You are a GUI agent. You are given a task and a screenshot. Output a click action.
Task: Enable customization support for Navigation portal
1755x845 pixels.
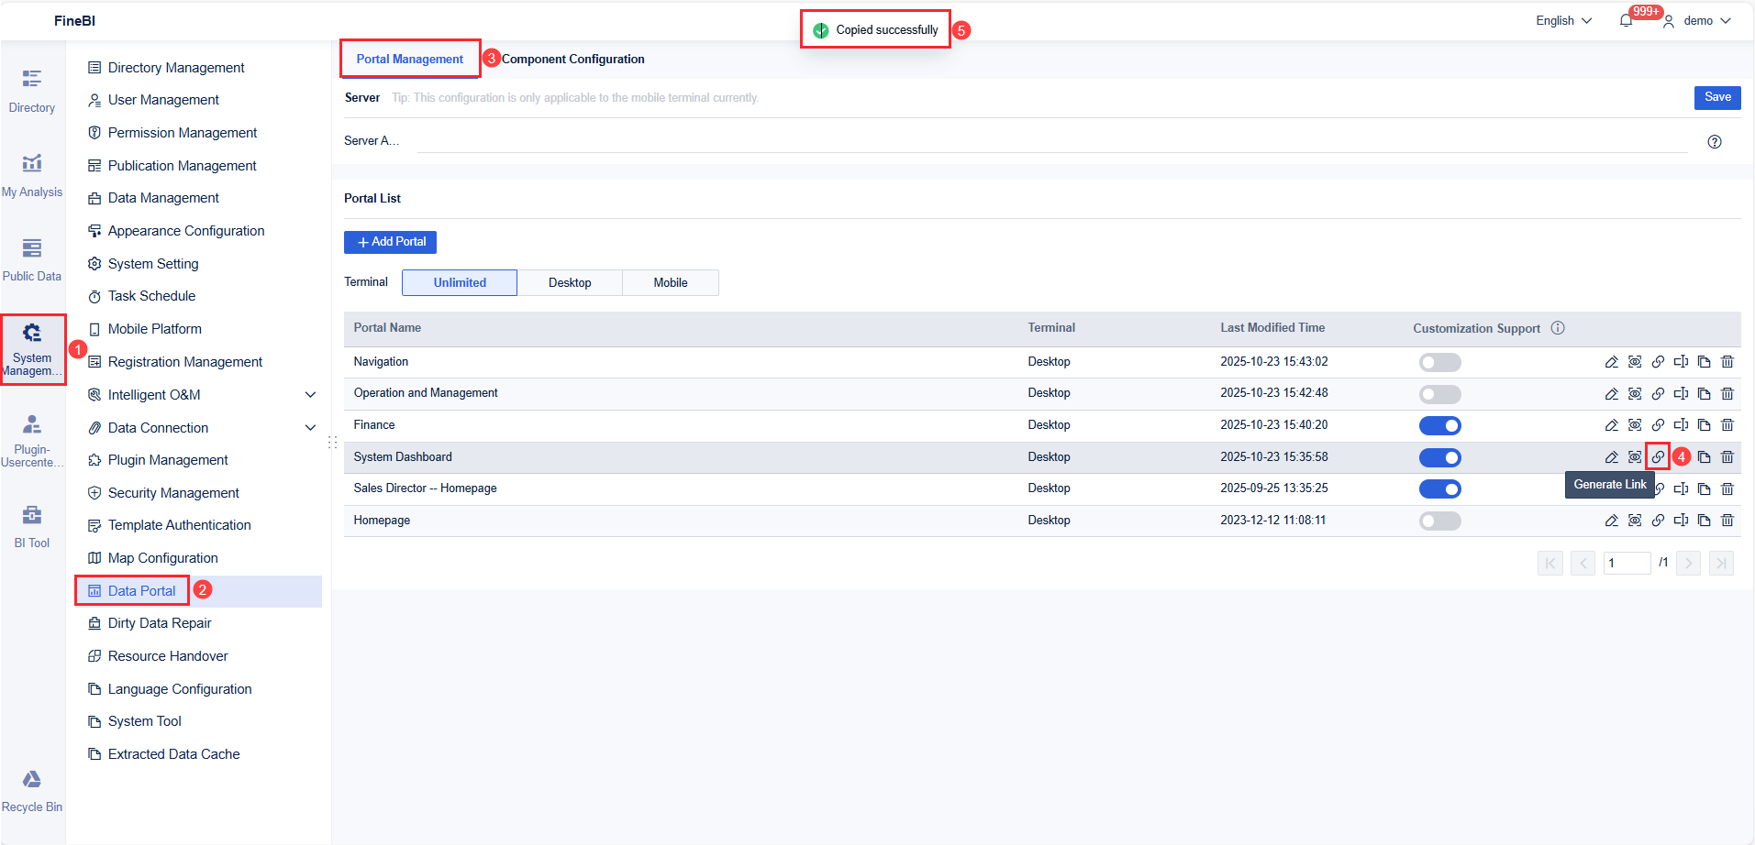click(1439, 362)
